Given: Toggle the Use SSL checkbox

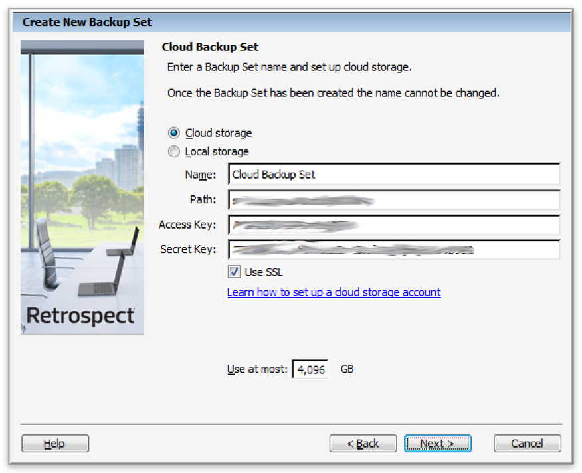Looking at the screenshot, I should coord(234,272).
